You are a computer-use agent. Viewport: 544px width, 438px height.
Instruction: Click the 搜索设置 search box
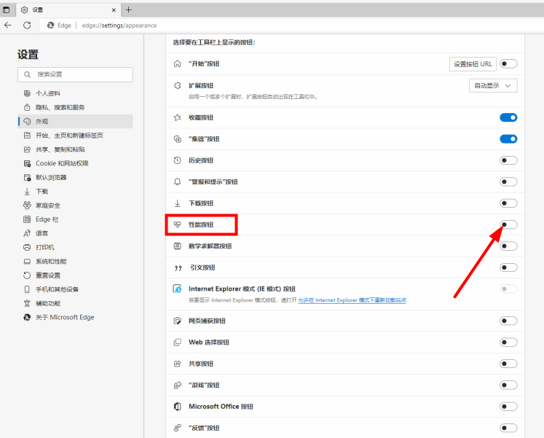coord(76,74)
